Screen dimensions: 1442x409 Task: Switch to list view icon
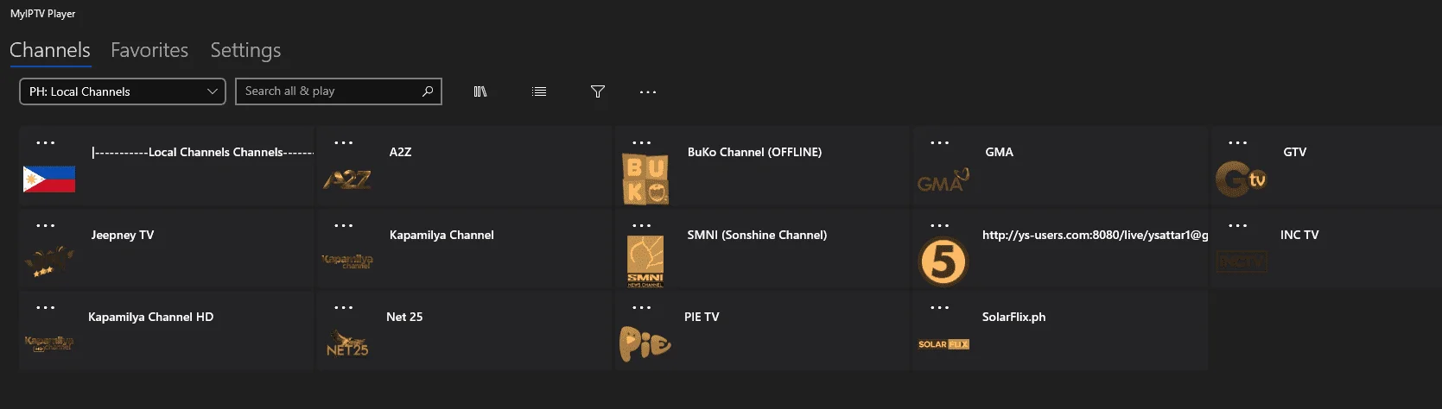pyautogui.click(x=539, y=91)
